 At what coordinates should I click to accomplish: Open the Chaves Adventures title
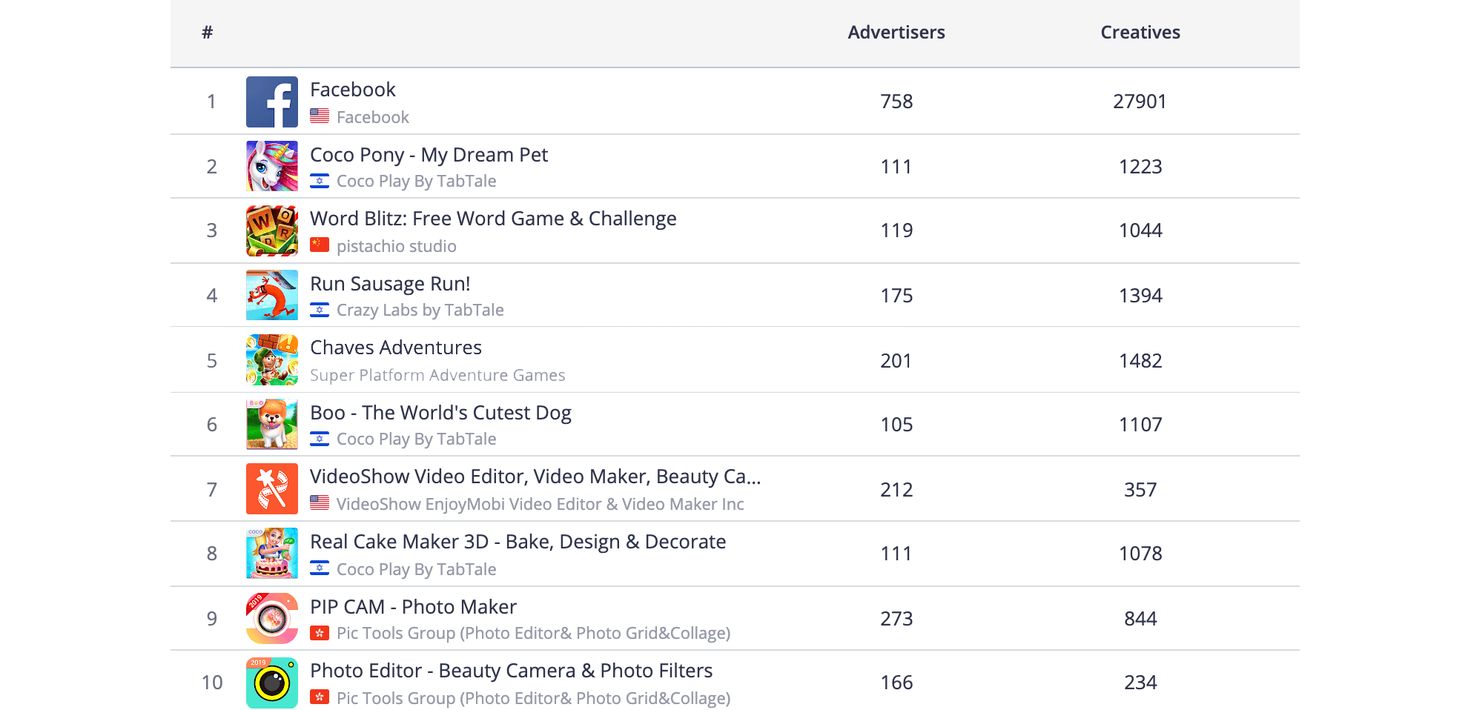(396, 348)
